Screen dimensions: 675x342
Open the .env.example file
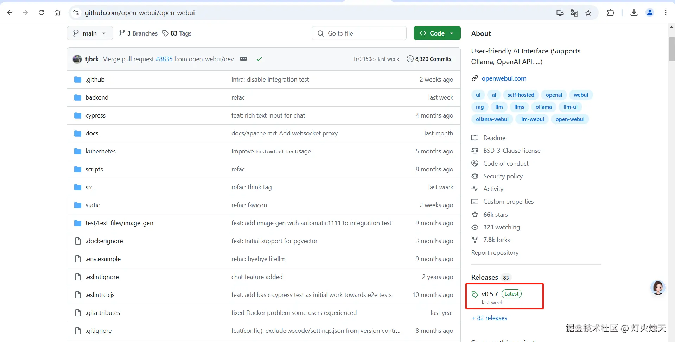pyautogui.click(x=103, y=259)
